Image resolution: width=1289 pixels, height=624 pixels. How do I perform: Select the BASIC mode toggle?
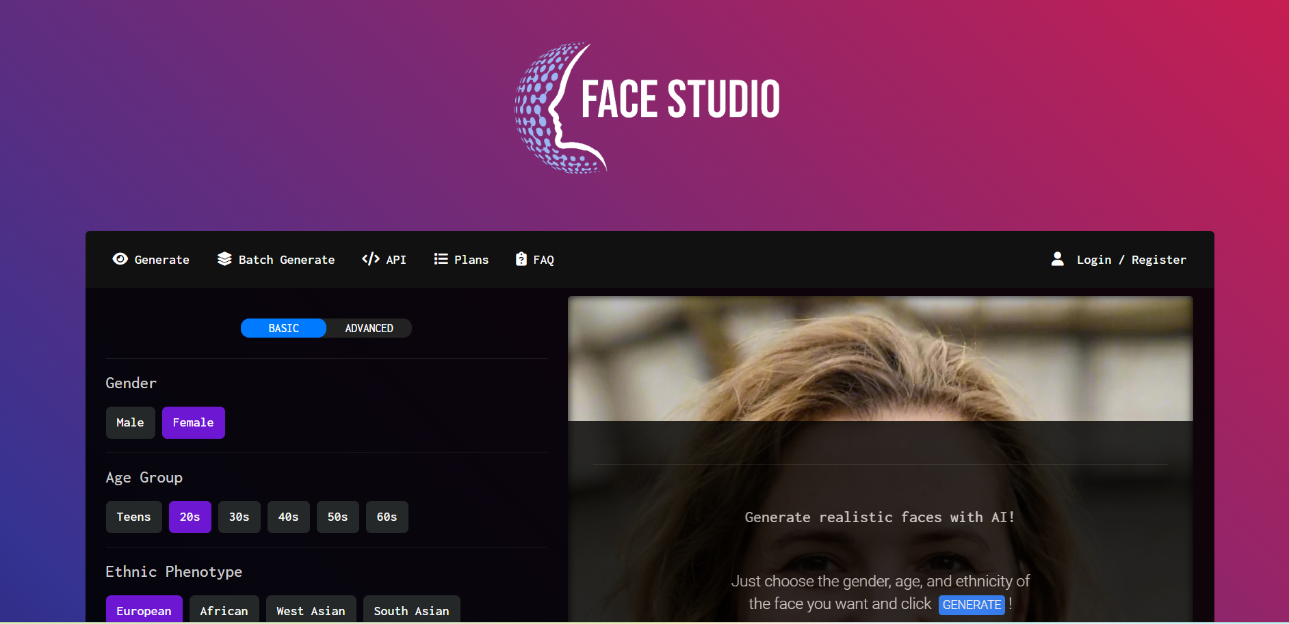[x=283, y=328]
